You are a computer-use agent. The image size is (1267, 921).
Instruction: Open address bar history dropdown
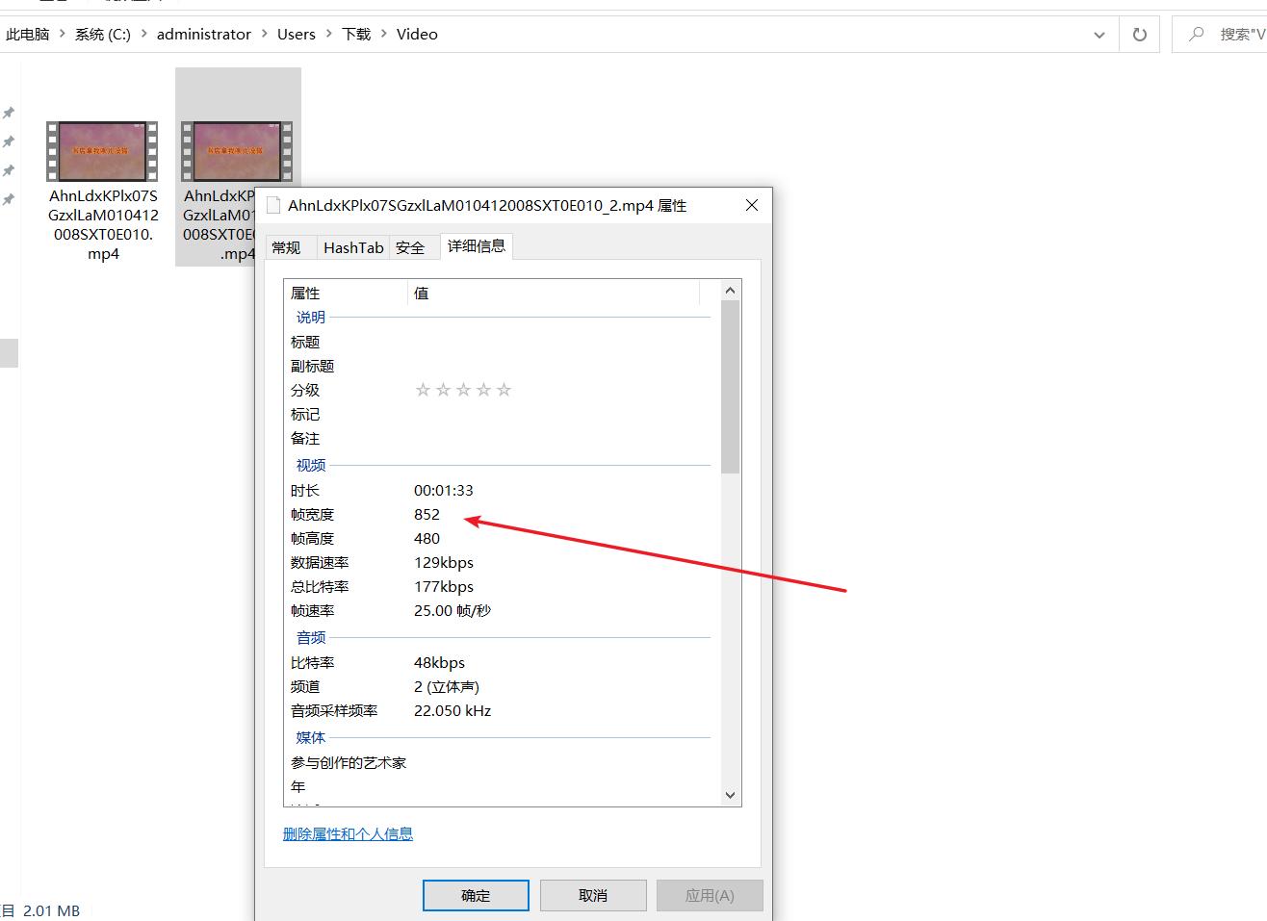tap(1099, 35)
